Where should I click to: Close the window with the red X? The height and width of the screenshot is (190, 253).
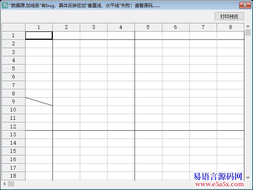[x=245, y=5]
